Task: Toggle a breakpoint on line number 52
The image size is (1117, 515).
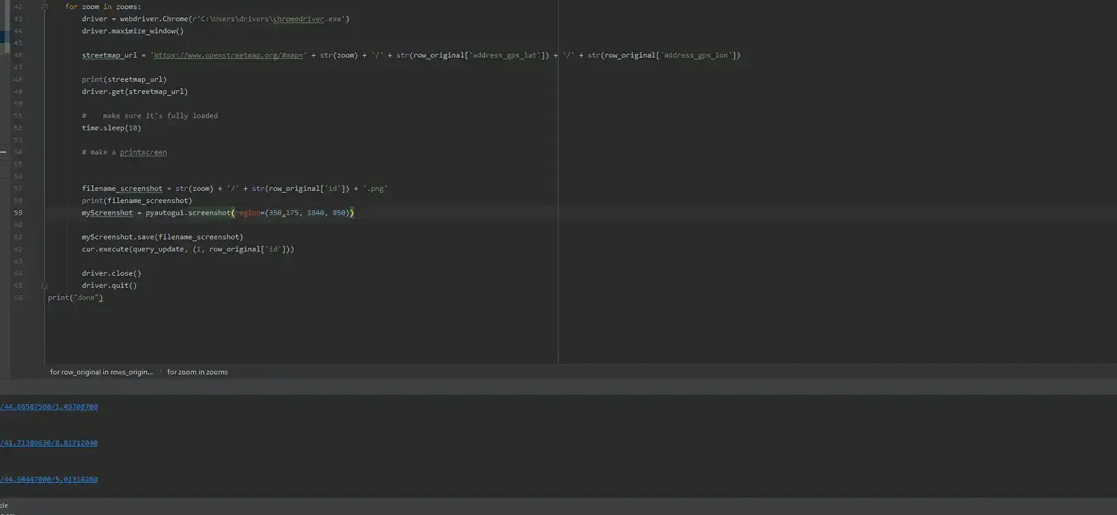Action: tap(18, 128)
